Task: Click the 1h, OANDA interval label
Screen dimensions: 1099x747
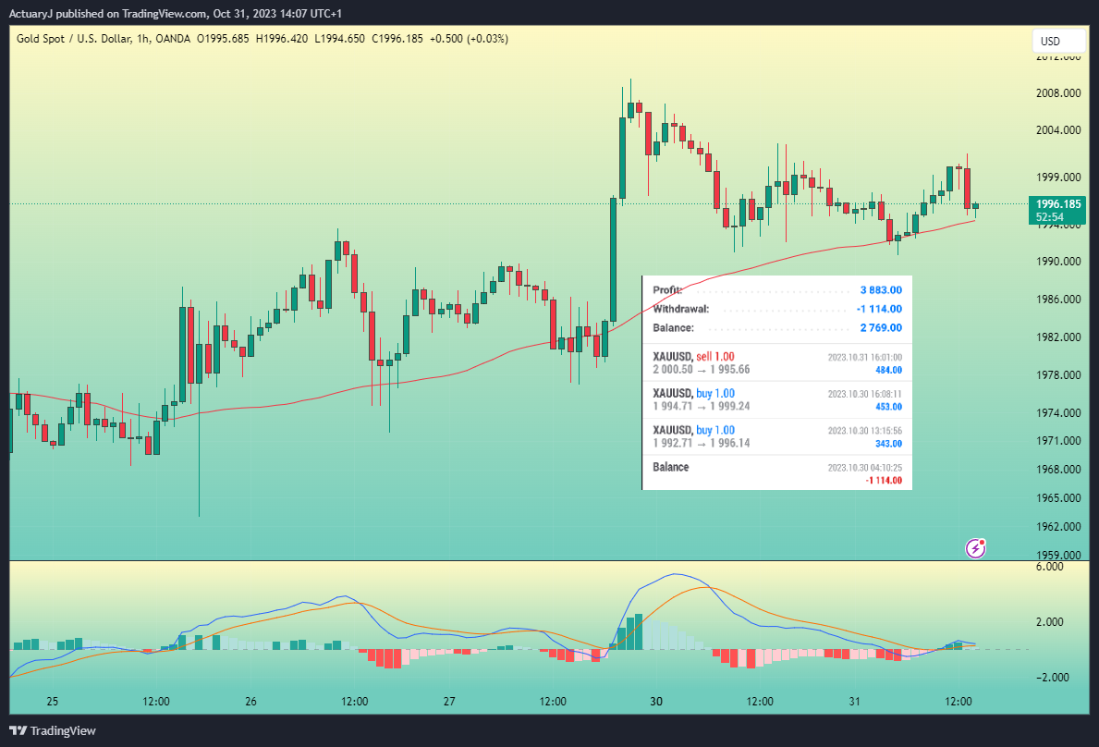Action: [164, 39]
